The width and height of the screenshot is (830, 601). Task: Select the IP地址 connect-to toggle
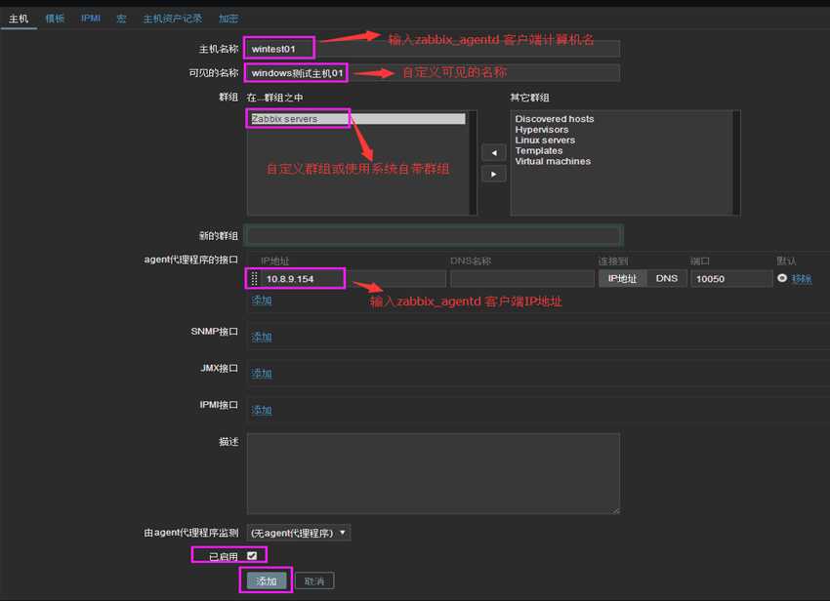623,278
